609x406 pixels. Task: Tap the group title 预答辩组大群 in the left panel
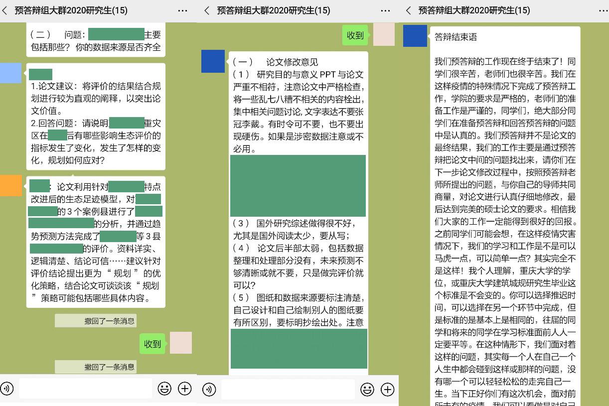point(71,10)
